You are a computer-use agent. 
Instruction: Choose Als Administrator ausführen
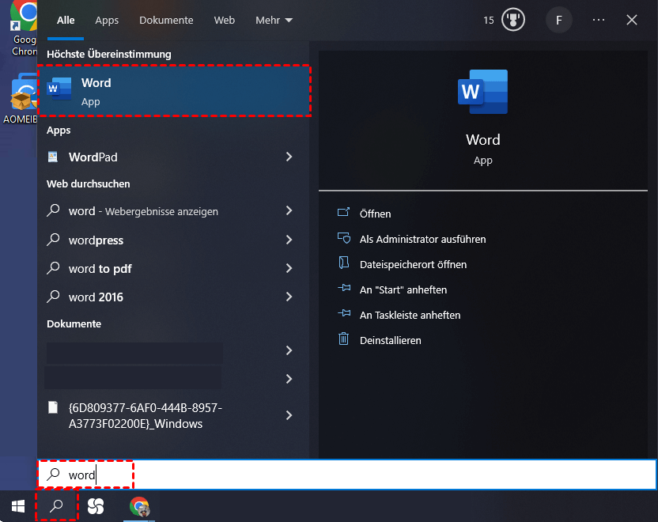[x=422, y=239]
